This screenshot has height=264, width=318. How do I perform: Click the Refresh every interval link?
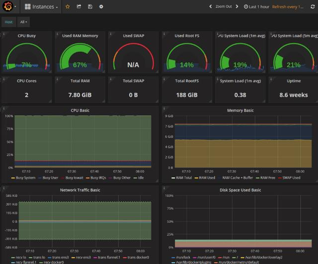pos(288,6)
